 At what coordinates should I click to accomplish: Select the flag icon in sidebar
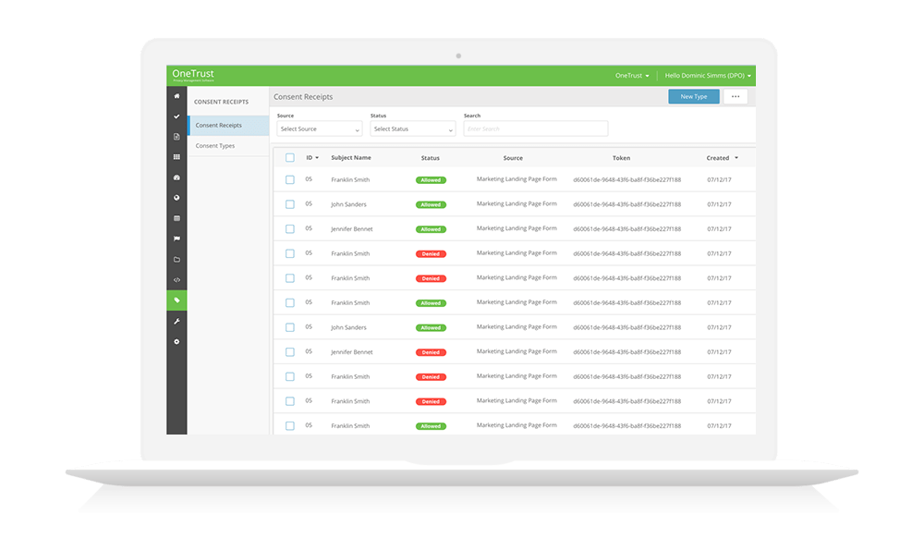point(176,239)
